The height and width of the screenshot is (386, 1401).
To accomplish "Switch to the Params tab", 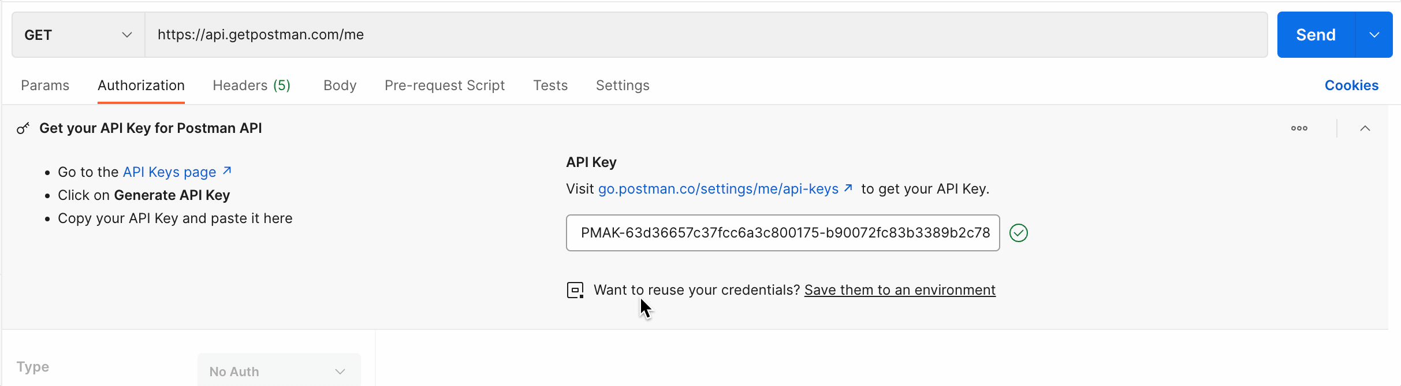I will [45, 86].
